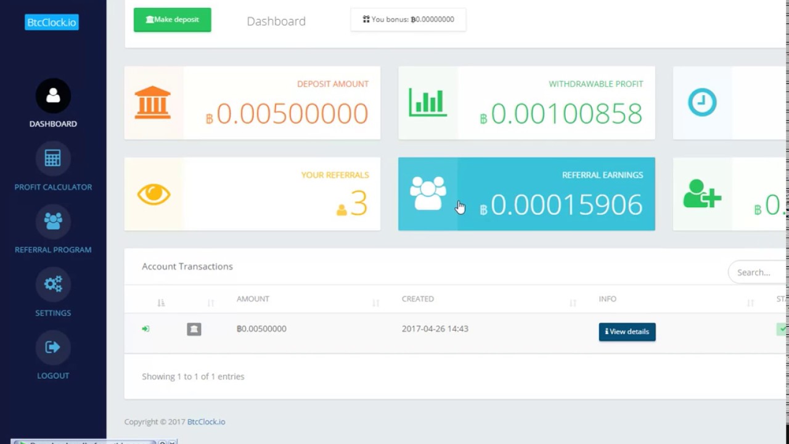Click the green add-user icon

coord(702,194)
